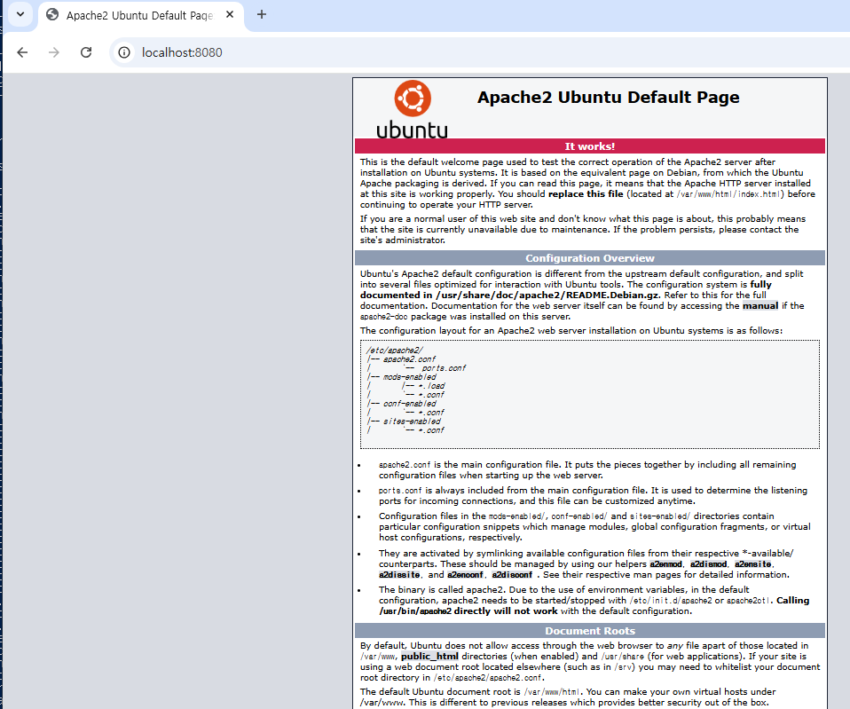View site information icon in address bar

124,52
